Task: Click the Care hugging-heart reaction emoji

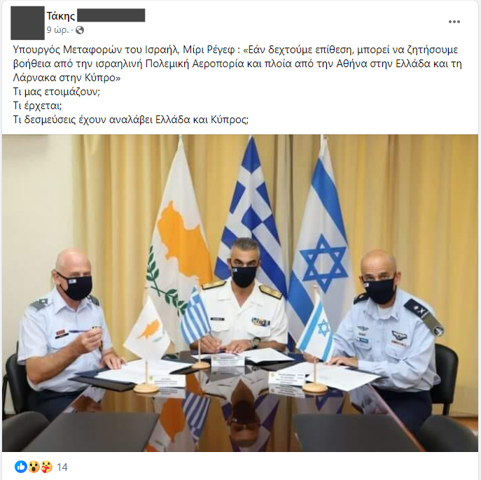Action: coord(46,467)
